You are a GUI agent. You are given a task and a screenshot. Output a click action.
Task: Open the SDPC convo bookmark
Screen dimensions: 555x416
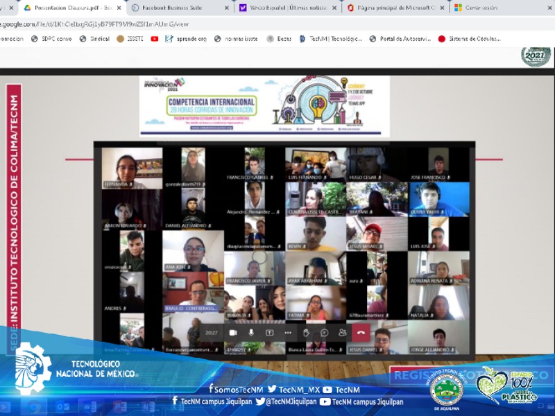click(x=51, y=39)
